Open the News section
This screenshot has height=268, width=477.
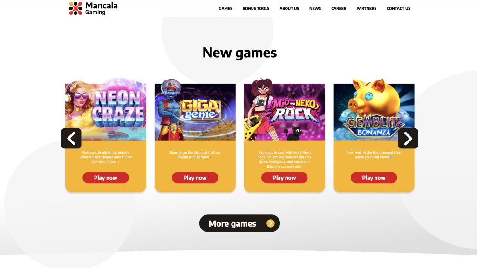[315, 8]
